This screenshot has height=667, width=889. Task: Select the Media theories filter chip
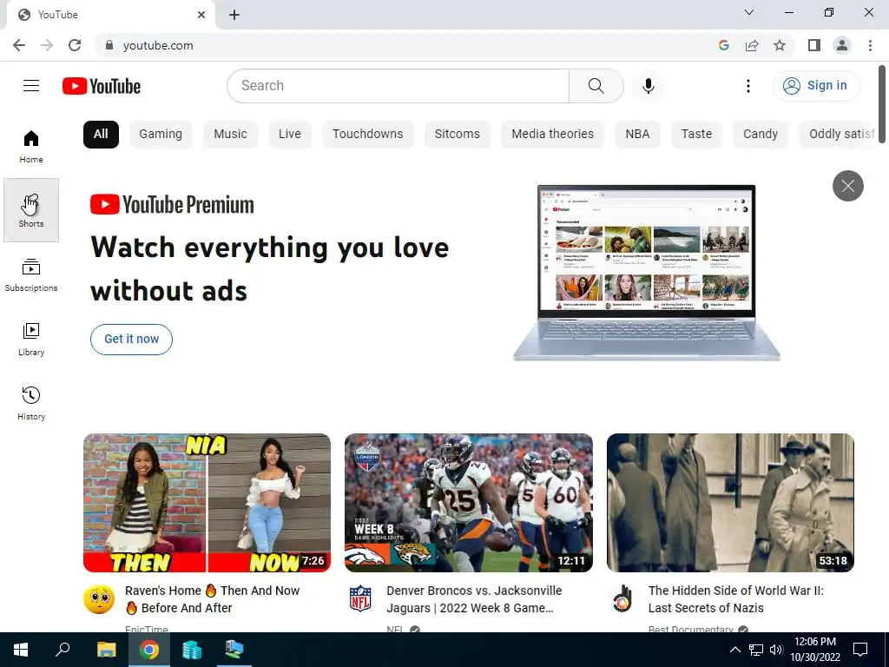click(x=552, y=134)
